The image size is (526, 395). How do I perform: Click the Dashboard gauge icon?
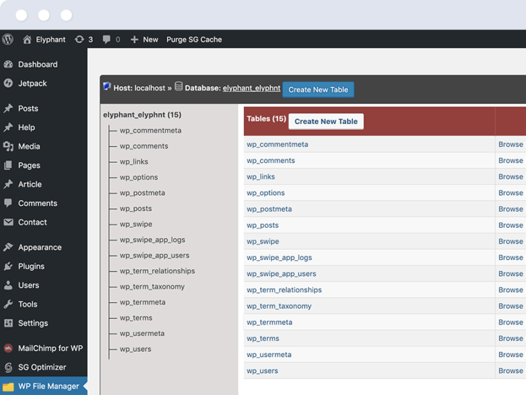8,64
